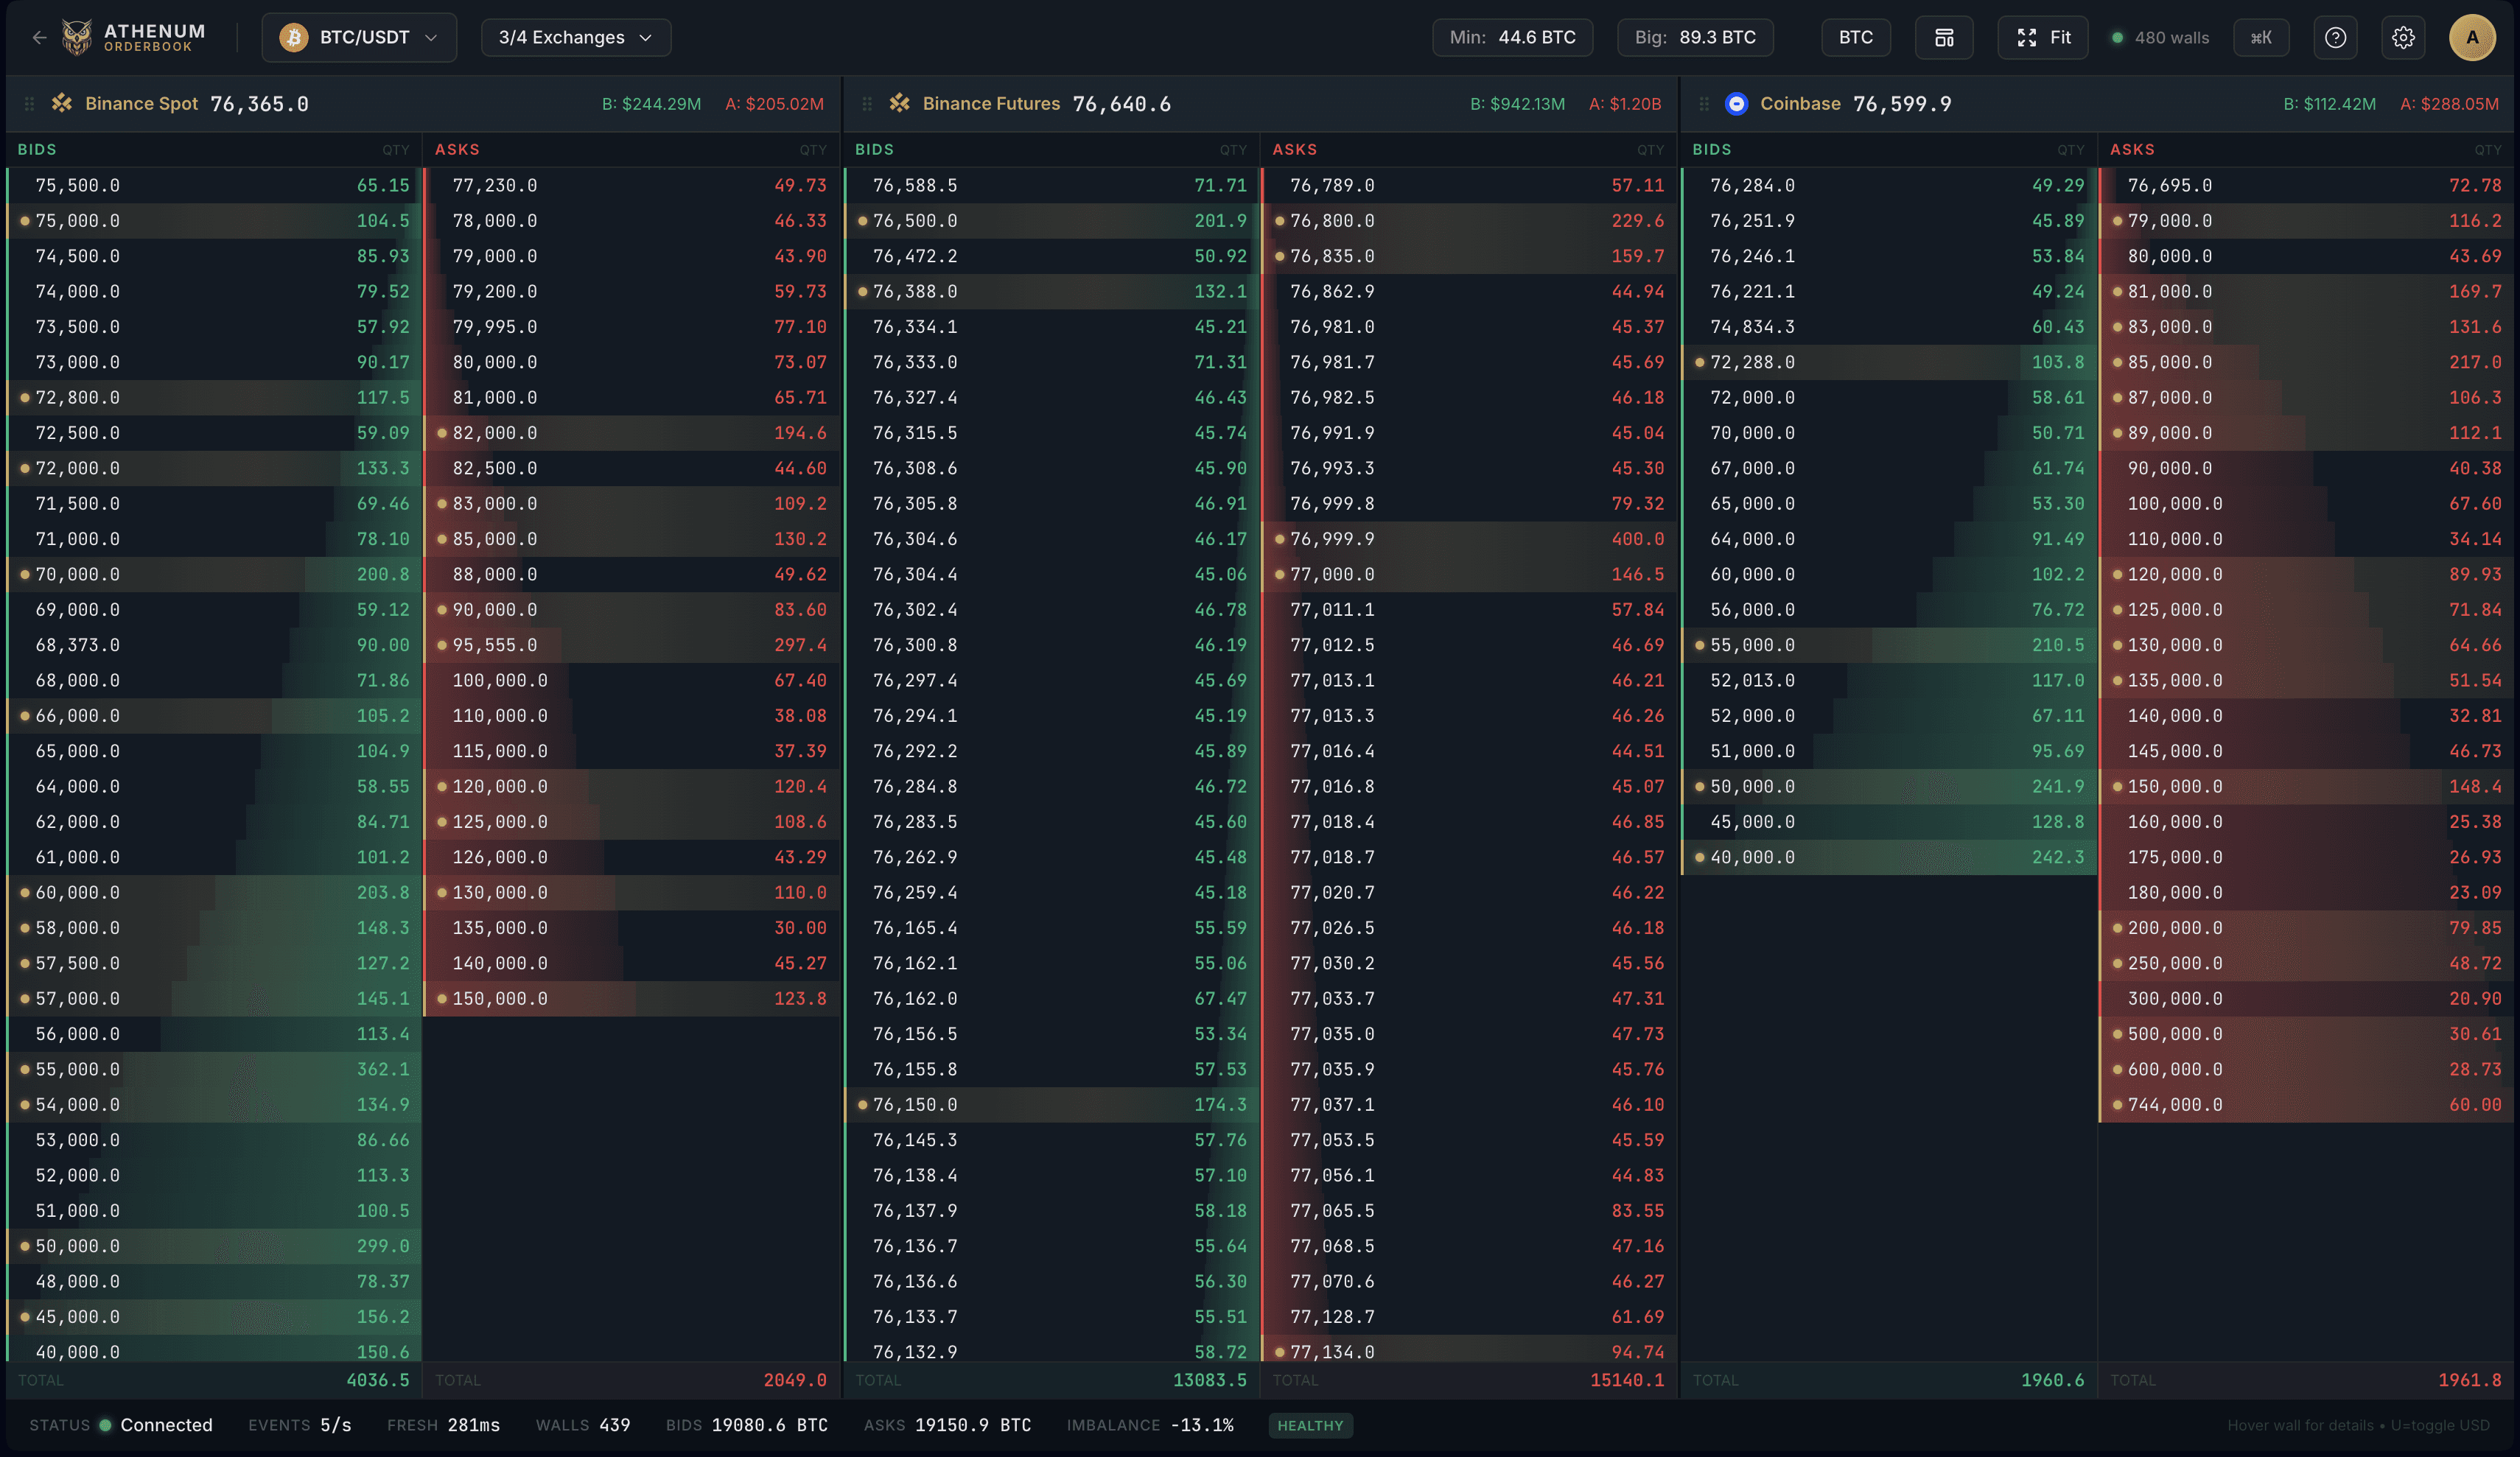Select Binance Spot bid row 70,000.0

point(214,574)
